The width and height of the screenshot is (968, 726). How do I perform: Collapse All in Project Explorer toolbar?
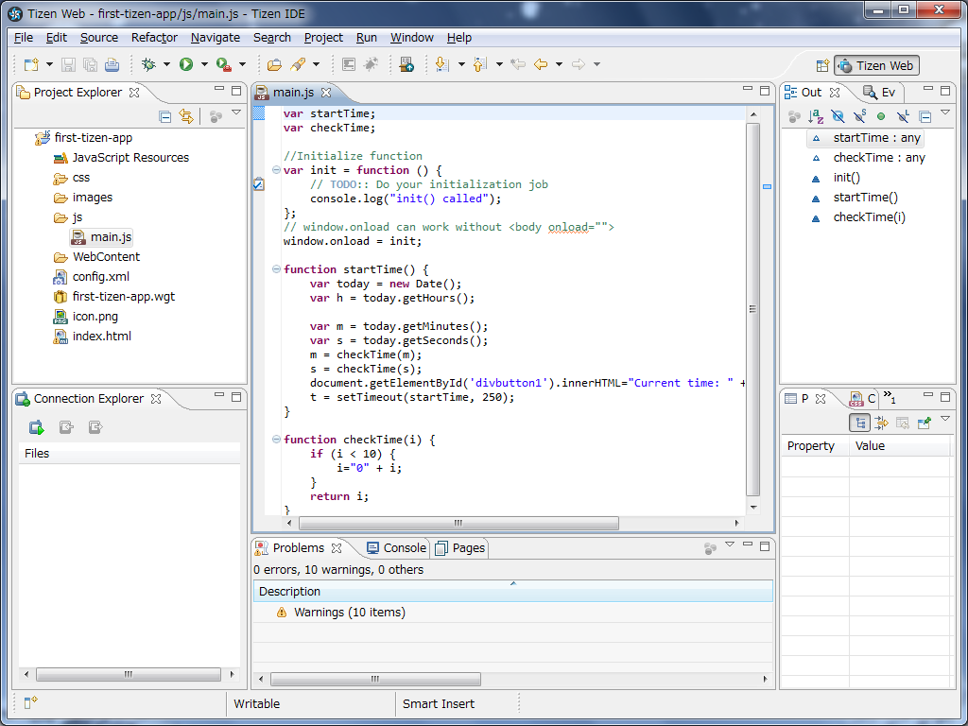click(x=164, y=116)
